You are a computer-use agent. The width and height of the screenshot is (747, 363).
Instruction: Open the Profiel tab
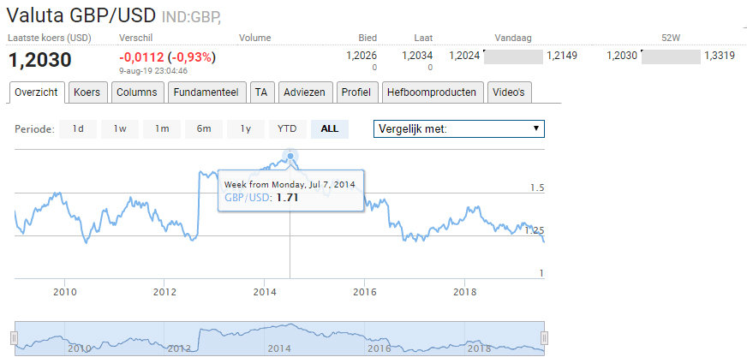click(356, 92)
